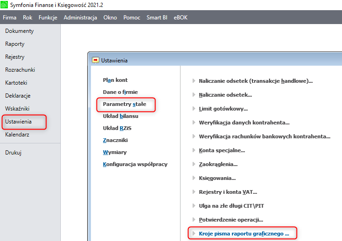Screen dimensions: 342x241
Task: Click the Symfonia app icon in title bar
Action: point(4,5)
